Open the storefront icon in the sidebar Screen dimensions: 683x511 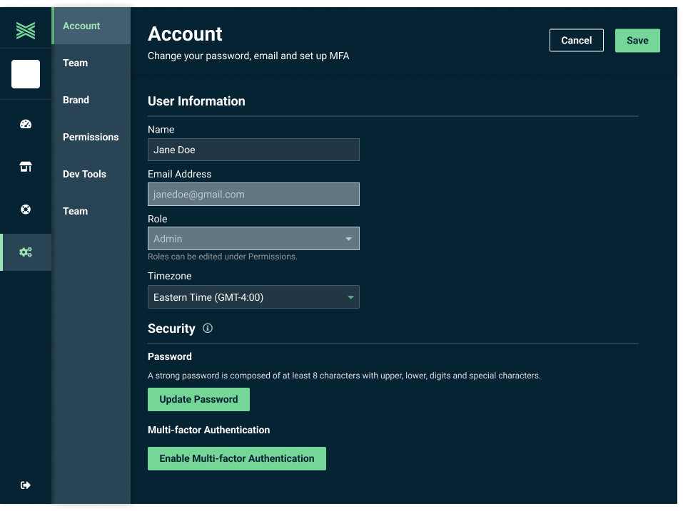point(26,167)
